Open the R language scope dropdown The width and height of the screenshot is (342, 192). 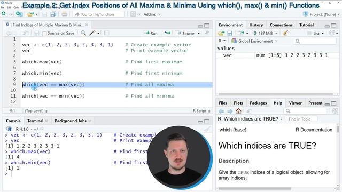point(222,41)
